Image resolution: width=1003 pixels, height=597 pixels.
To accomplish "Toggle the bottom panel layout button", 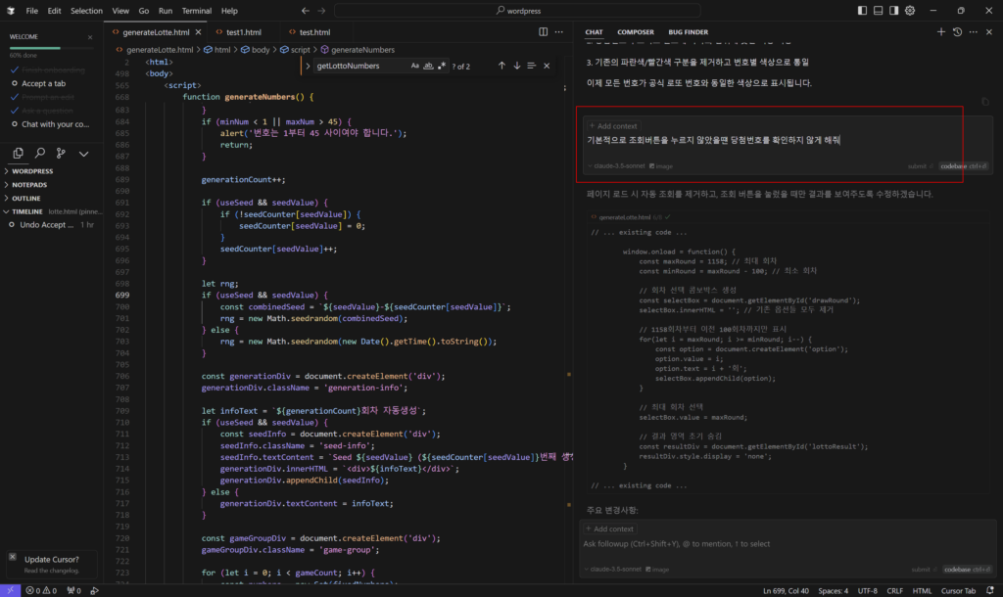I will pos(879,11).
